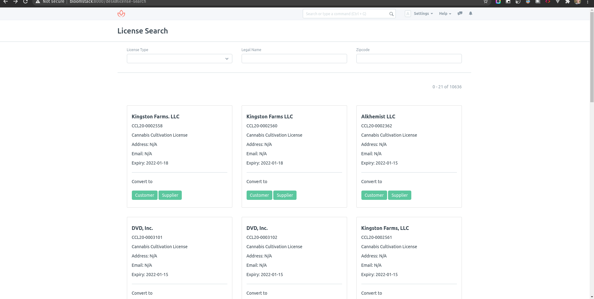
Task: Click the search magnifier icon in navbar
Action: (391, 14)
